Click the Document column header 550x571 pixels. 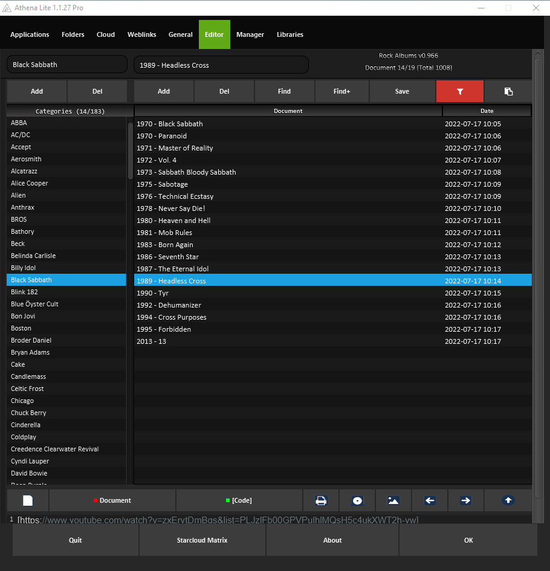[x=288, y=111]
